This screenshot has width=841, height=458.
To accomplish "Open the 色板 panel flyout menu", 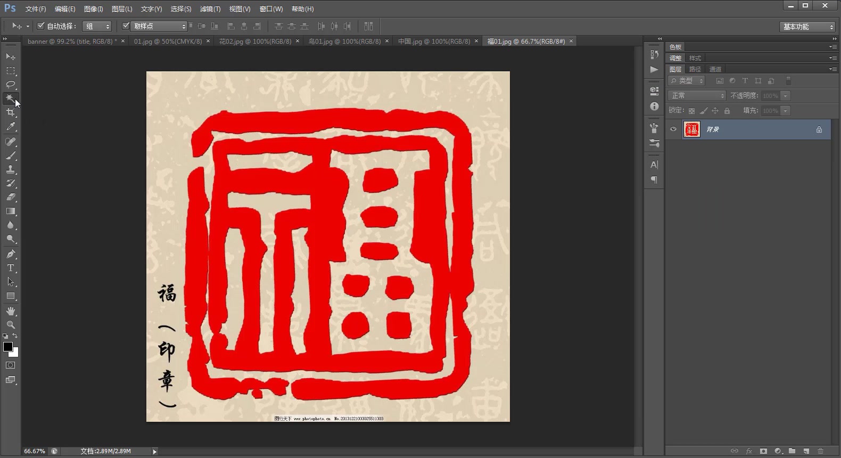I will (832, 47).
